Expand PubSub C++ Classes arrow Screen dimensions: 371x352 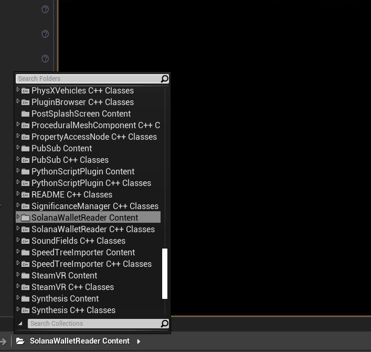pos(18,159)
